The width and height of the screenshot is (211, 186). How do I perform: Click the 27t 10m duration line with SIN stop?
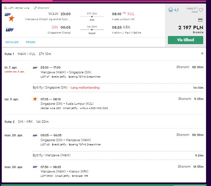(92, 17)
